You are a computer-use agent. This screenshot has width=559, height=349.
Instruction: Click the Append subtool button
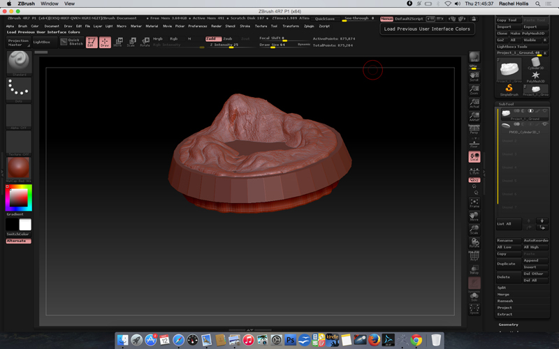click(535, 260)
